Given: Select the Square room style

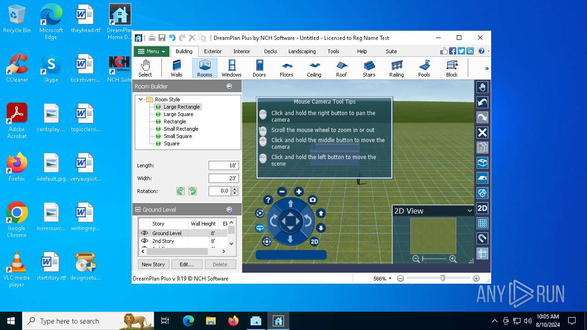Looking at the screenshot, I should pyautogui.click(x=172, y=143).
